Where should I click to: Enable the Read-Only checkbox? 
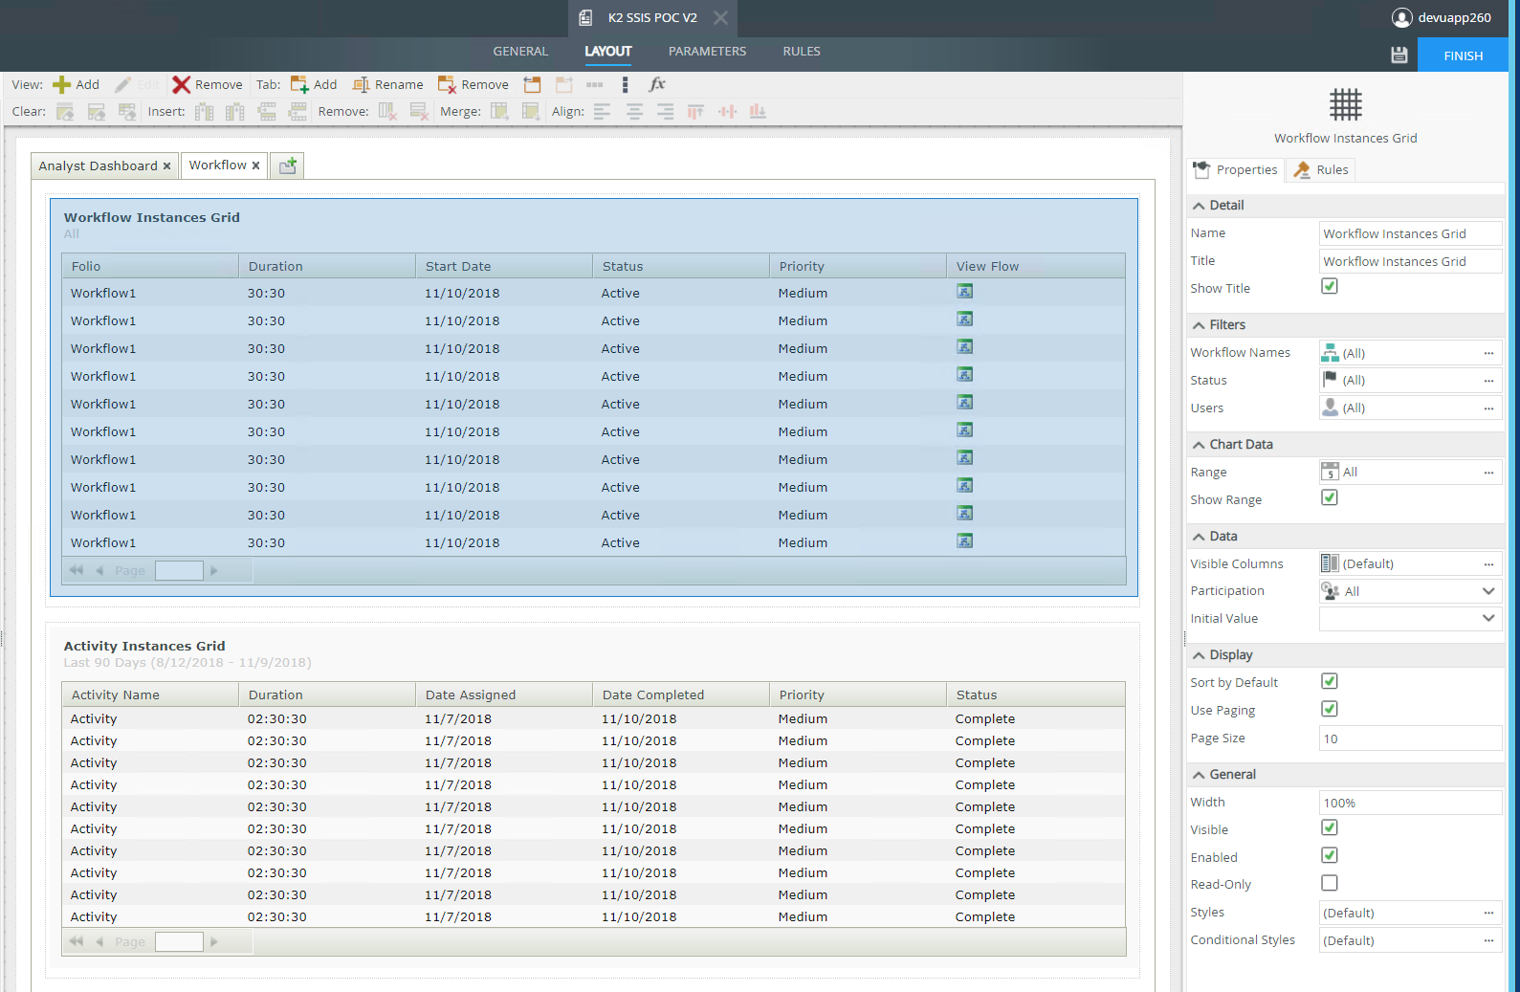[1330, 884]
